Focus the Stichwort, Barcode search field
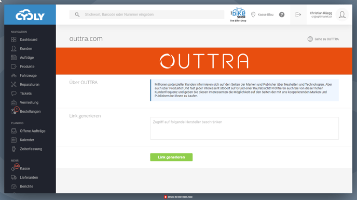Image resolution: width=357 pixels, height=200 pixels. coord(147,15)
